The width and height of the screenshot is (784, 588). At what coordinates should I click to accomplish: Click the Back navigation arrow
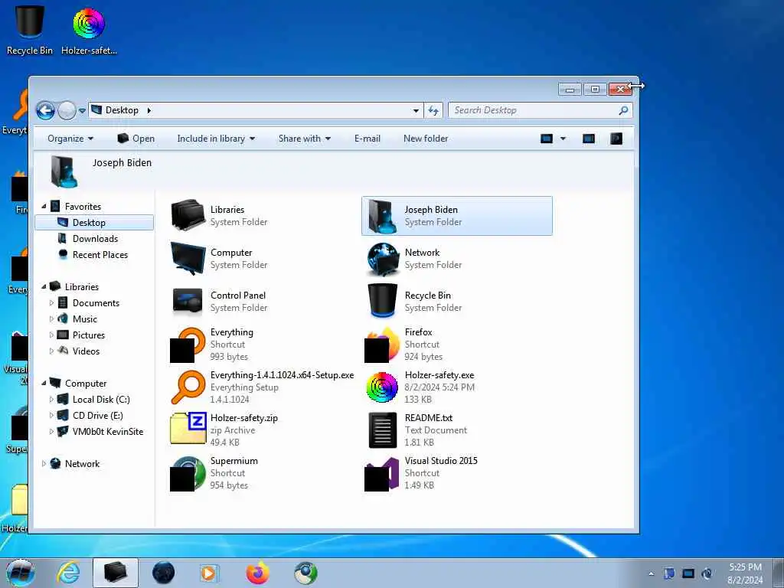(x=45, y=110)
